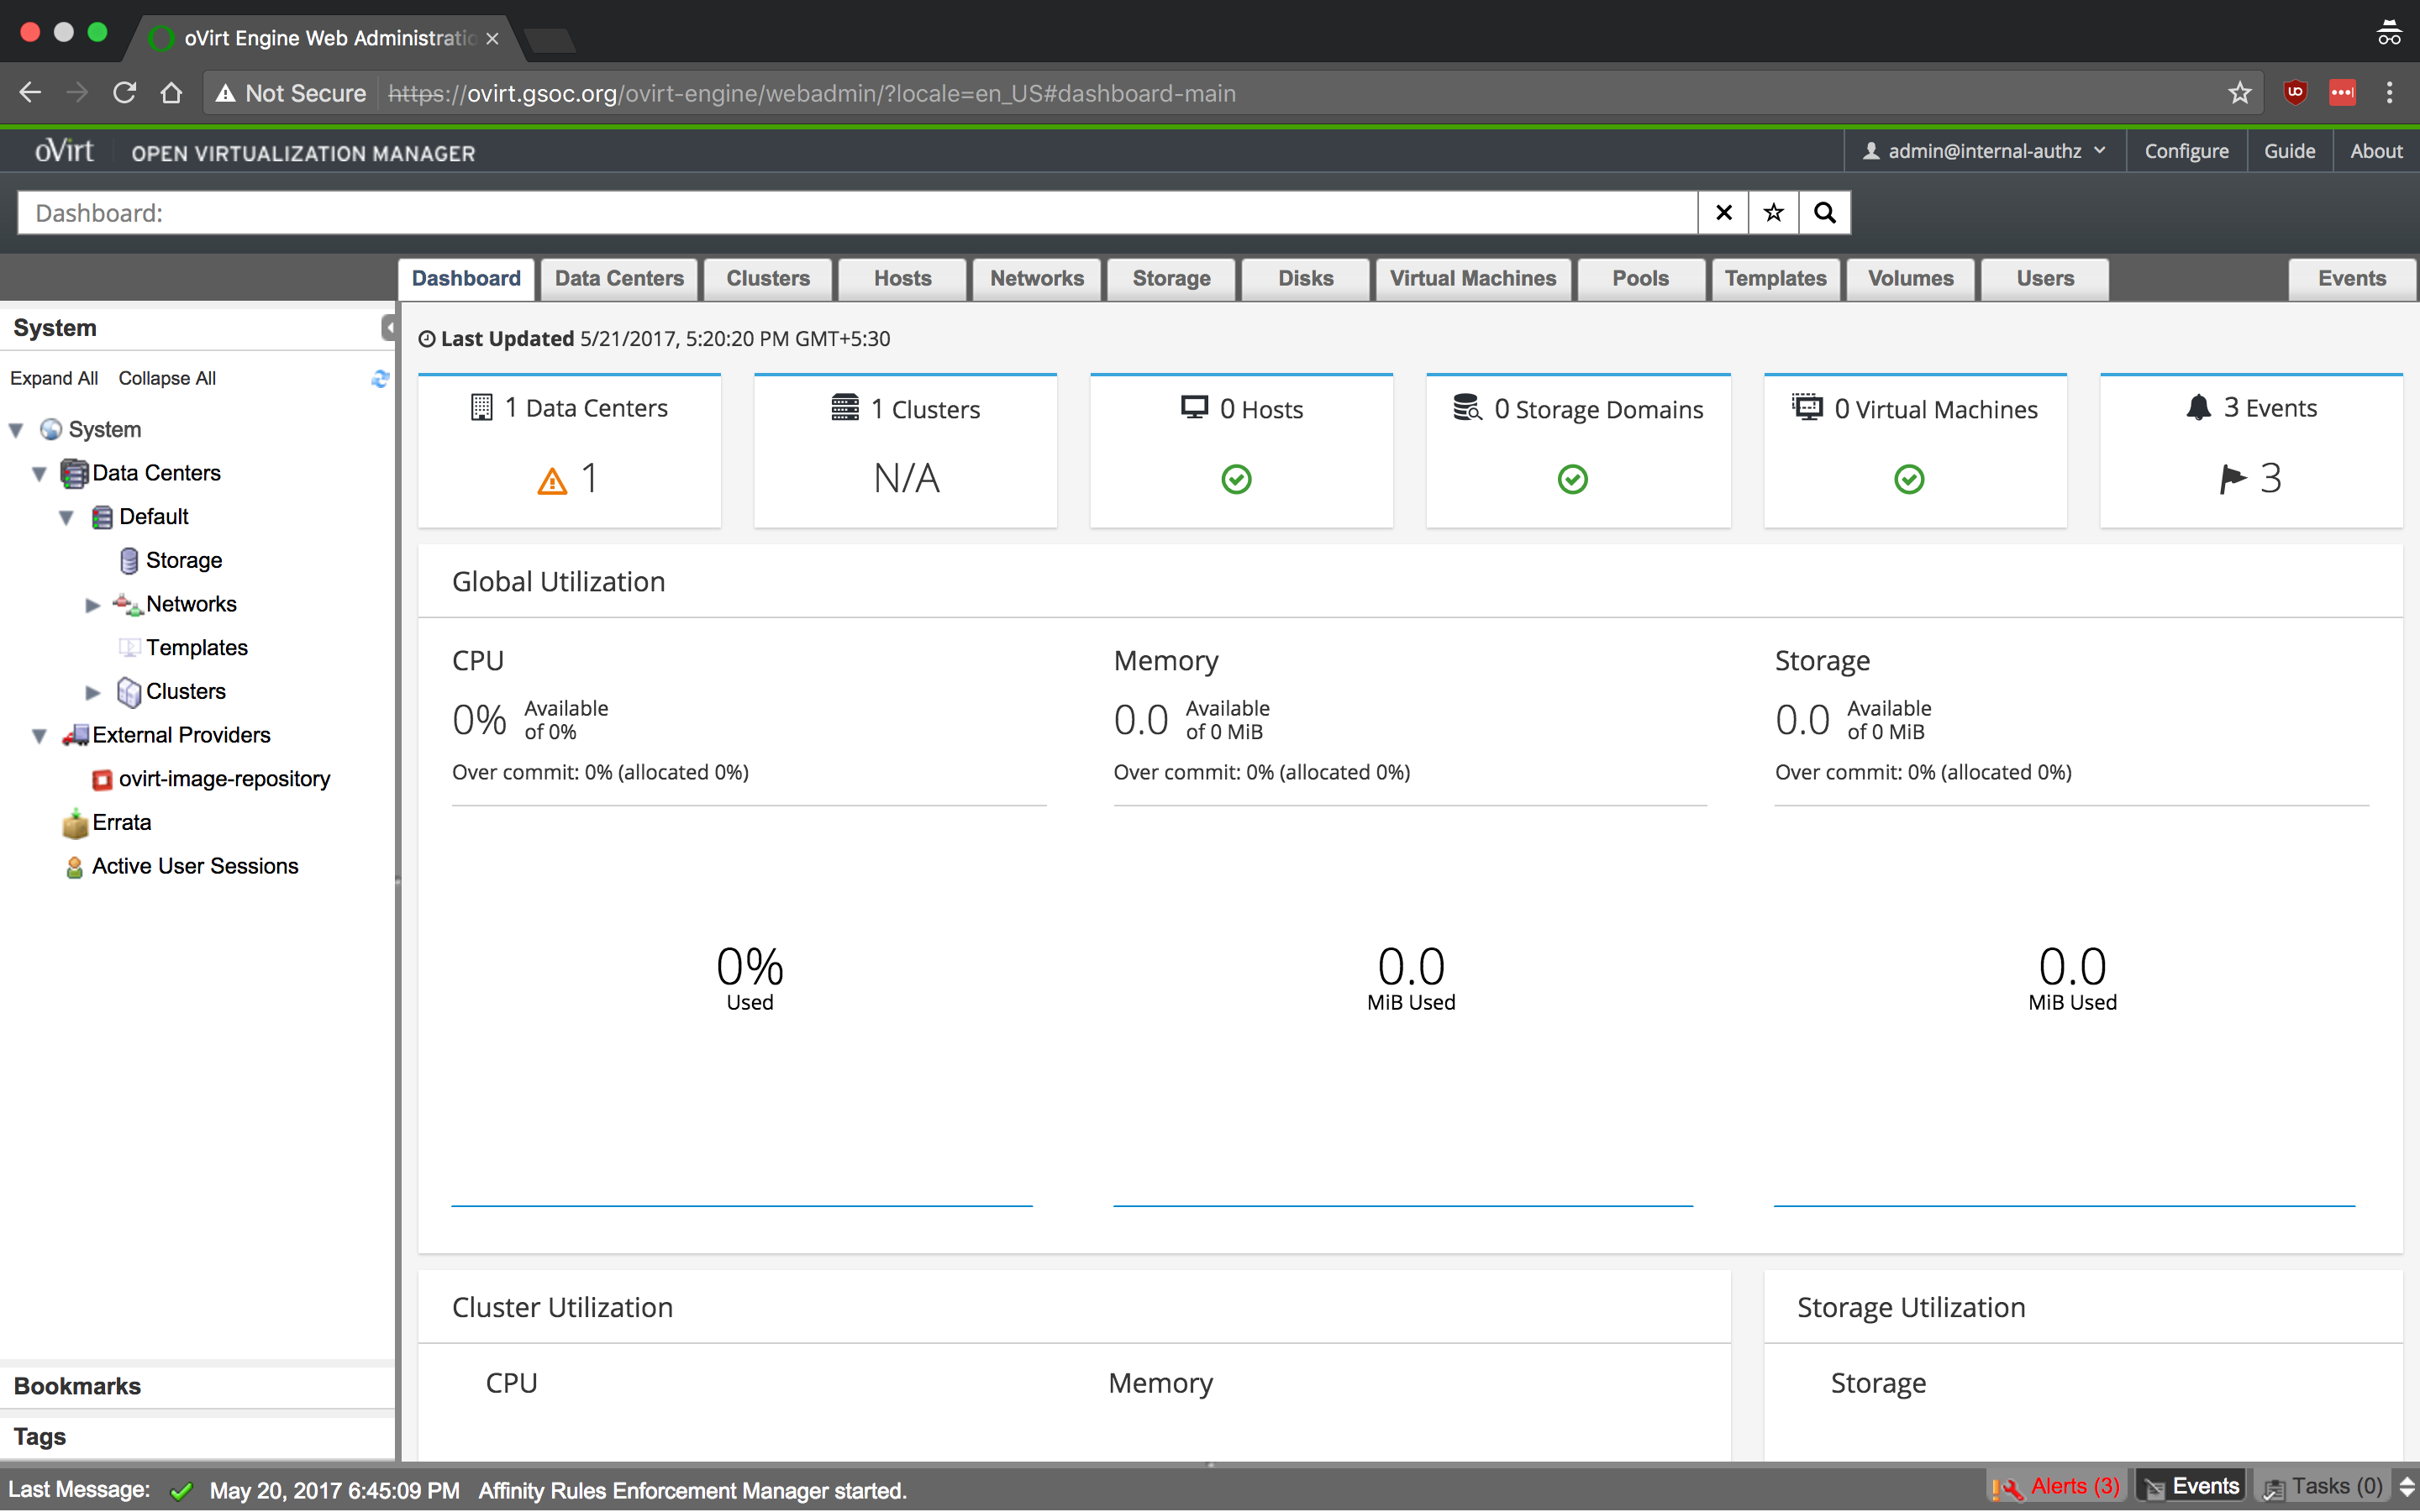Screen dimensions: 2420x1512
Task: Click the Events flag icon
Action: [x=2232, y=479]
